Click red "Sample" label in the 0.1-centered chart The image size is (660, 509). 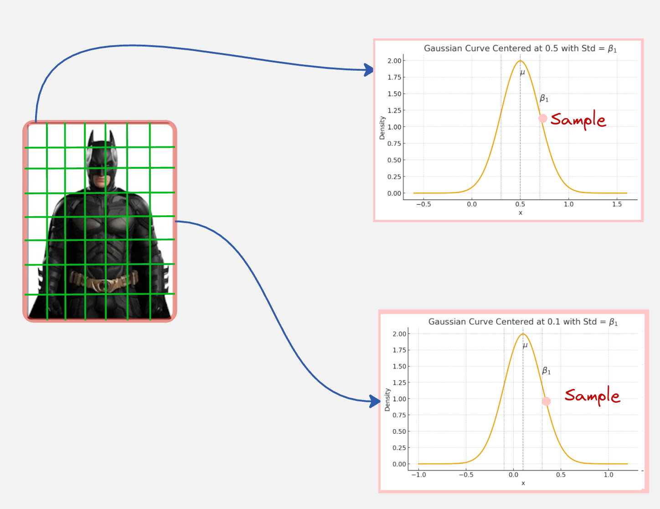pos(592,396)
